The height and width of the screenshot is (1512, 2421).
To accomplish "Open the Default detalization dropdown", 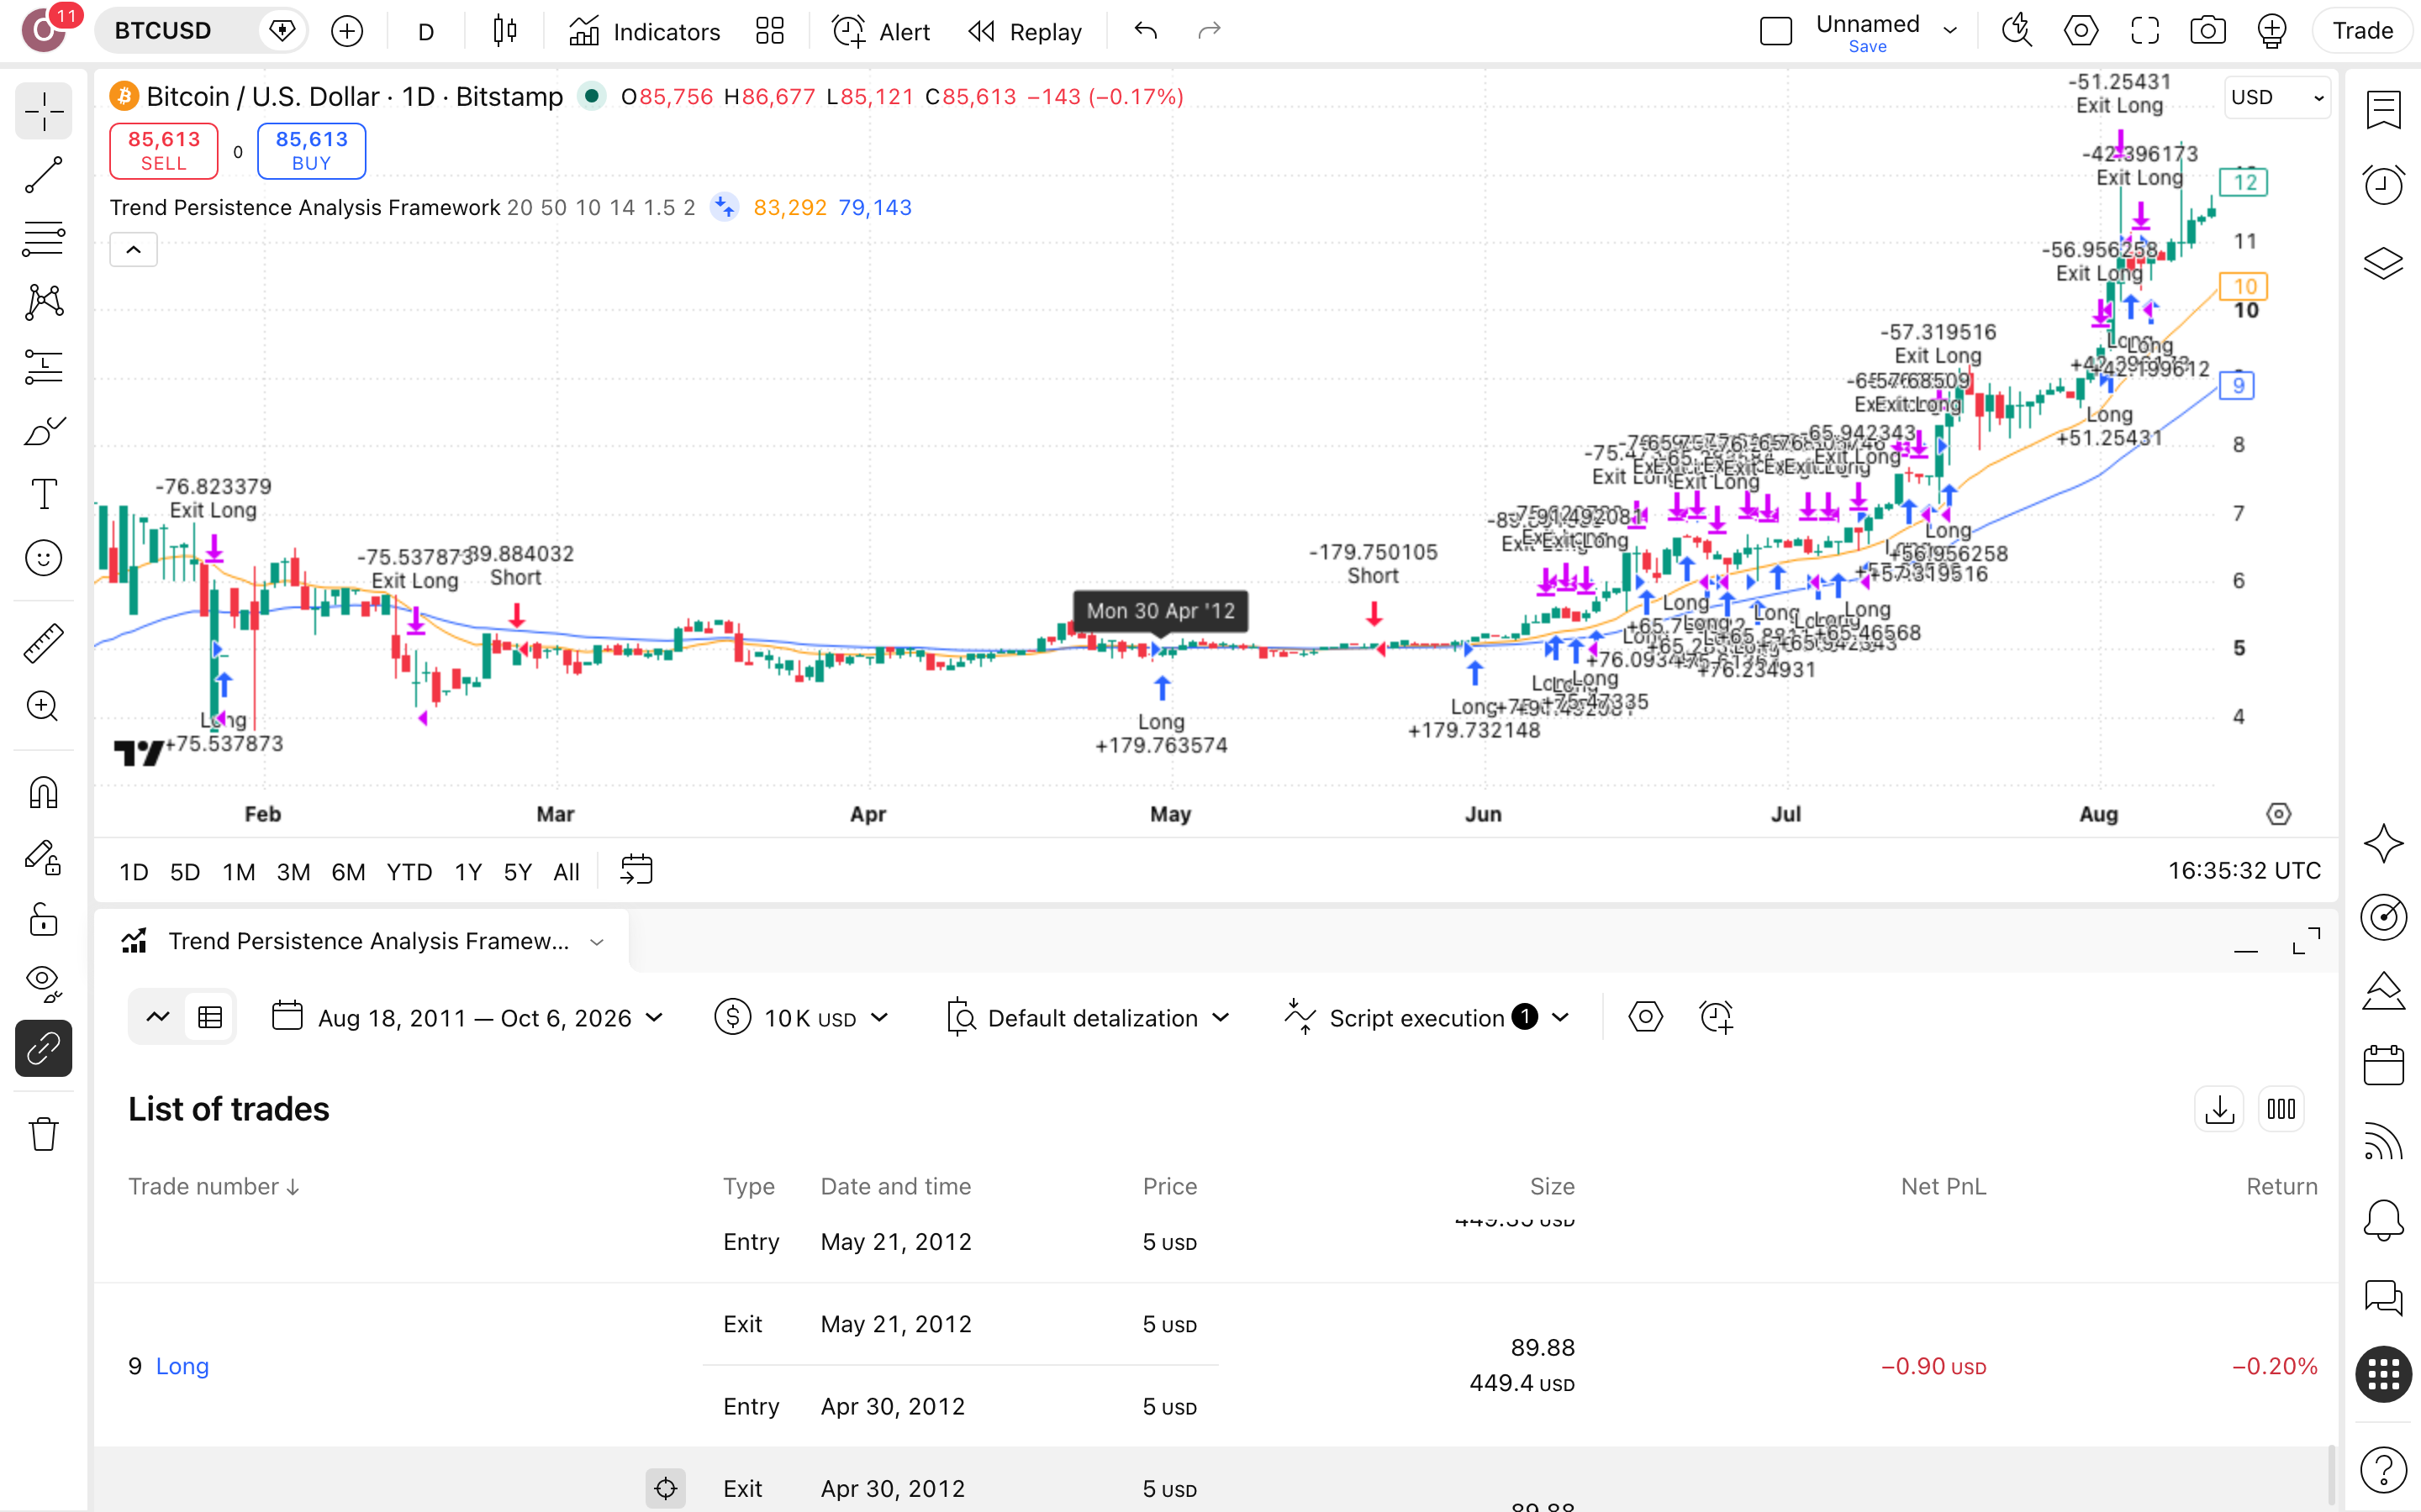I will [x=1089, y=1018].
